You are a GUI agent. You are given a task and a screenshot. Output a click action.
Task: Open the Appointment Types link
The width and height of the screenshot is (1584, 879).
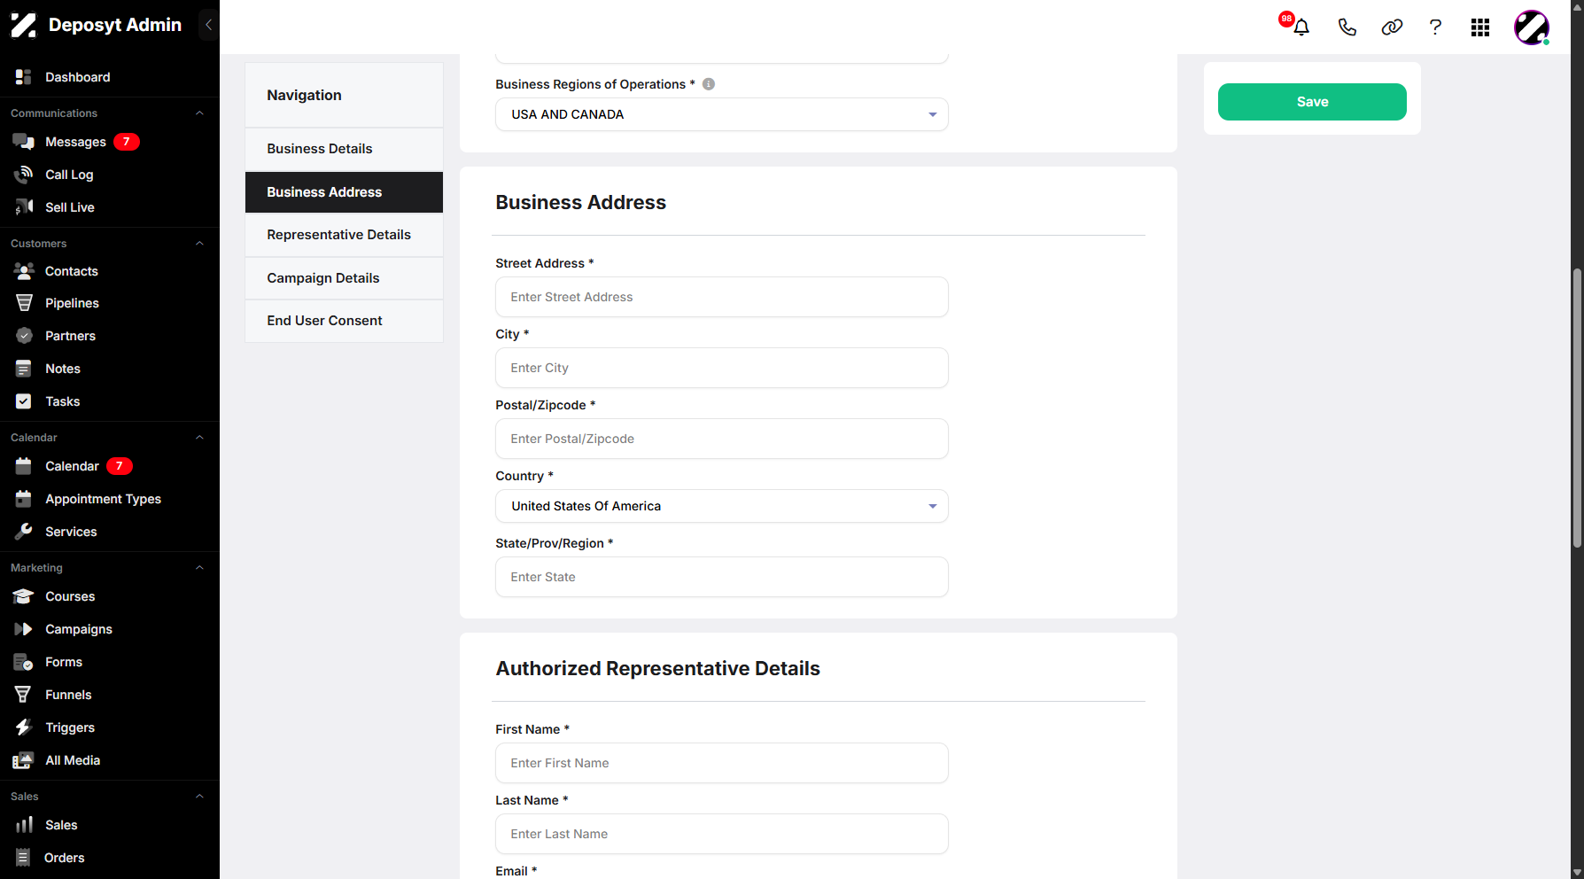click(103, 499)
